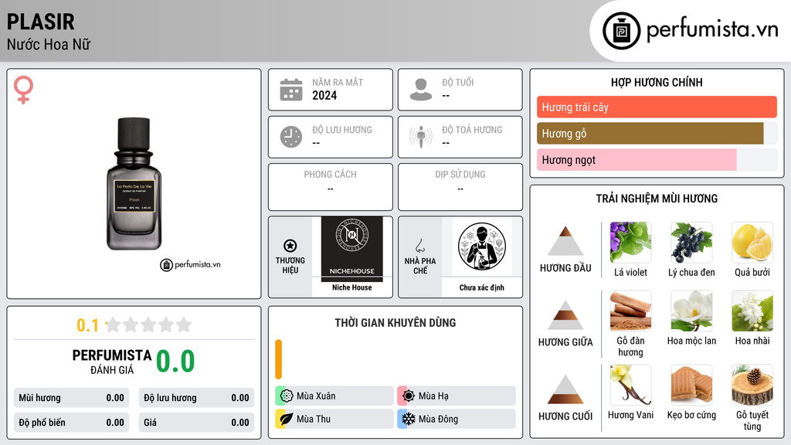Select the Mùa Xuân season label
This screenshot has height=445, width=791.
point(316,396)
